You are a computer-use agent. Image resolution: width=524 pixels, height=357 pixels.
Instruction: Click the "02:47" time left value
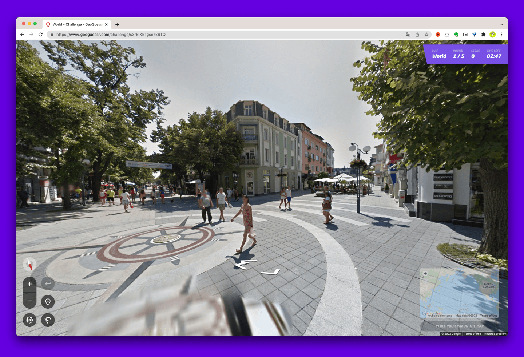pos(494,56)
